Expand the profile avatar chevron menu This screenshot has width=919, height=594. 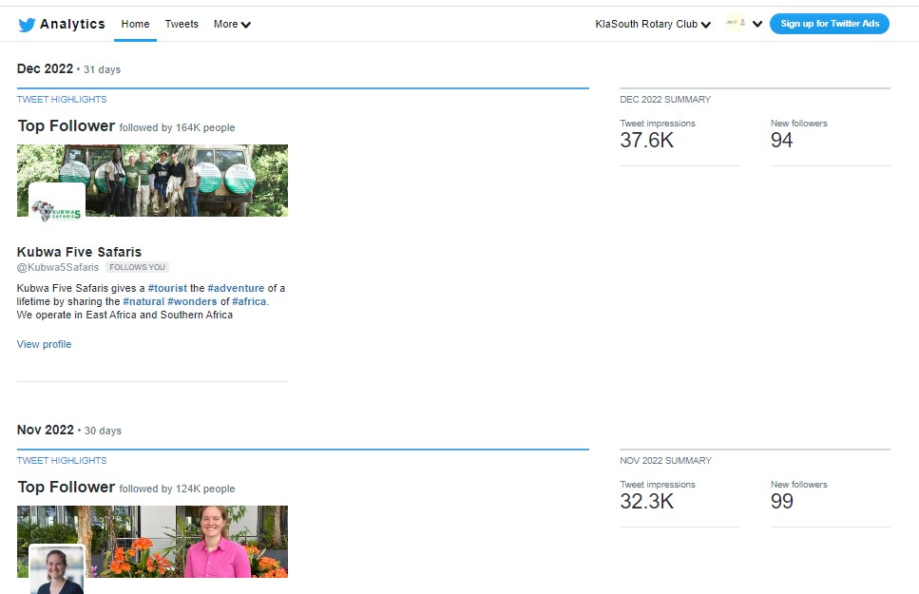click(x=757, y=24)
